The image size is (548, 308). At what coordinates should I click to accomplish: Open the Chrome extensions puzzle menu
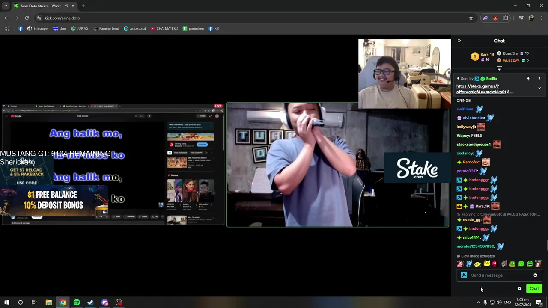pos(506,18)
